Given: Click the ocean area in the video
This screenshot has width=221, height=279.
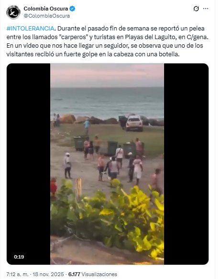Looking at the screenshot, I should [x=107, y=103].
